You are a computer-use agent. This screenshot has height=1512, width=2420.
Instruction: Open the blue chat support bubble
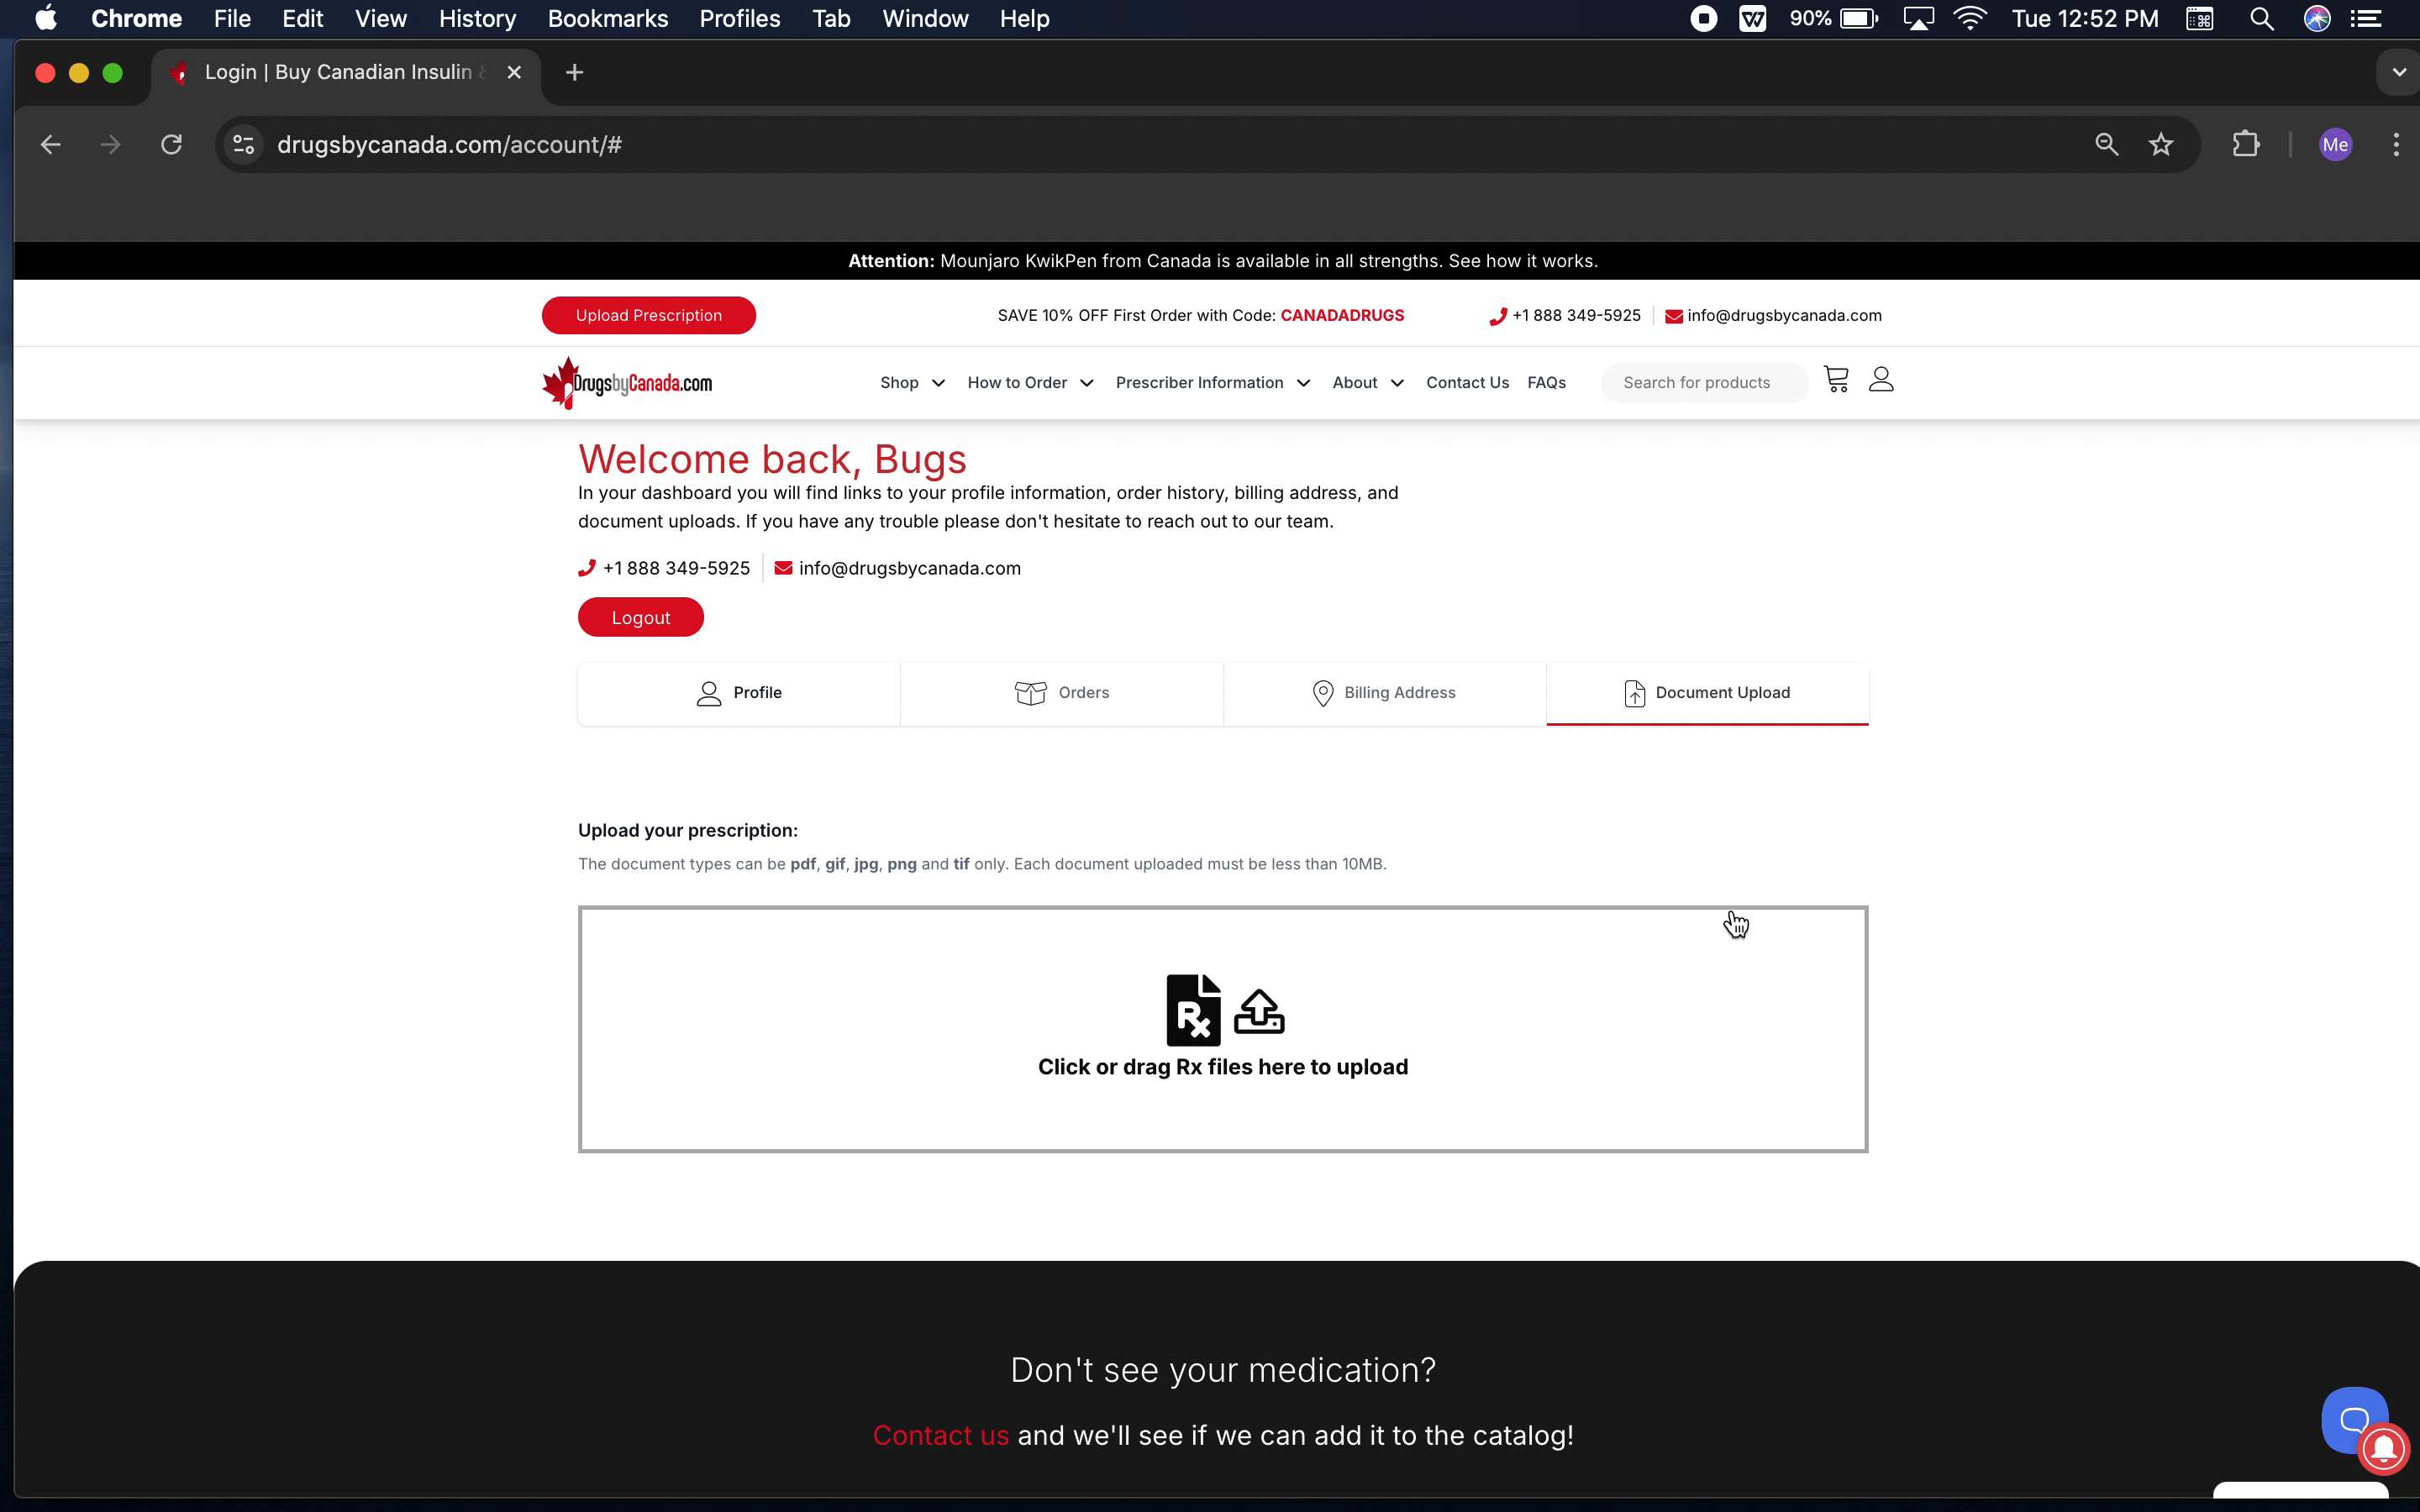pyautogui.click(x=2353, y=1417)
